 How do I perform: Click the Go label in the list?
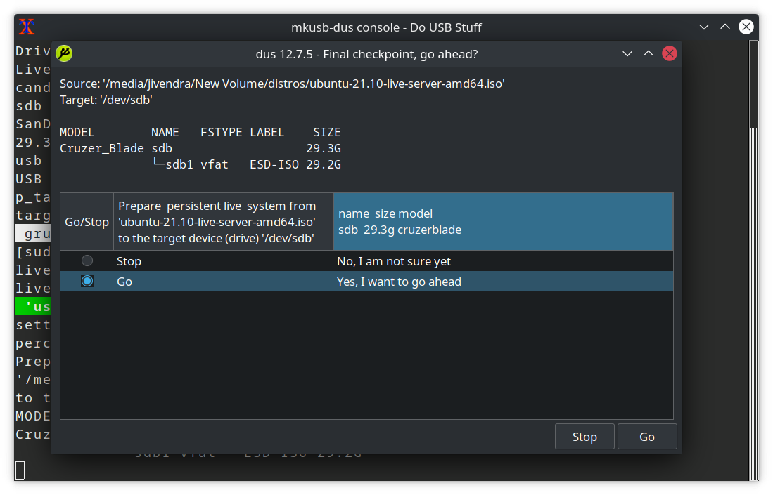point(124,282)
